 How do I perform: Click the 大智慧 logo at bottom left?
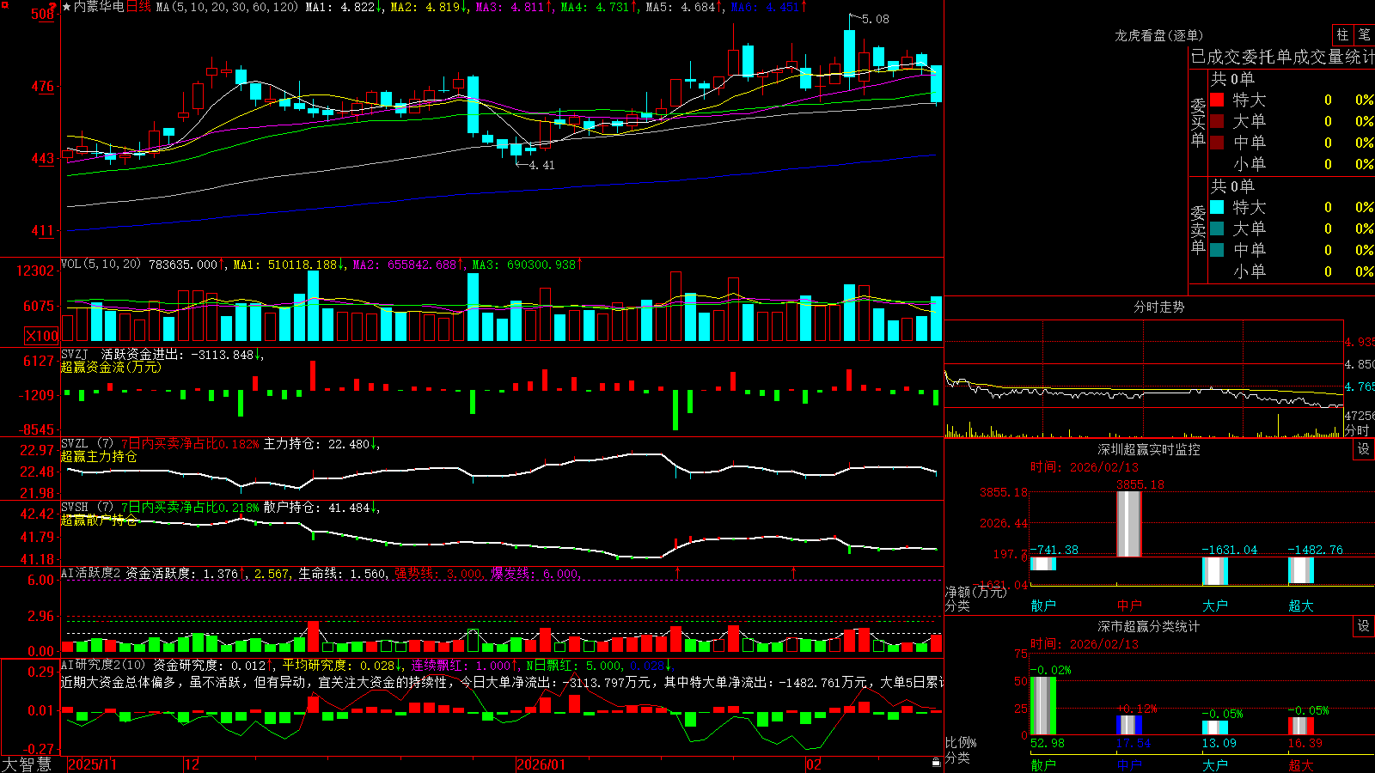tap(27, 764)
